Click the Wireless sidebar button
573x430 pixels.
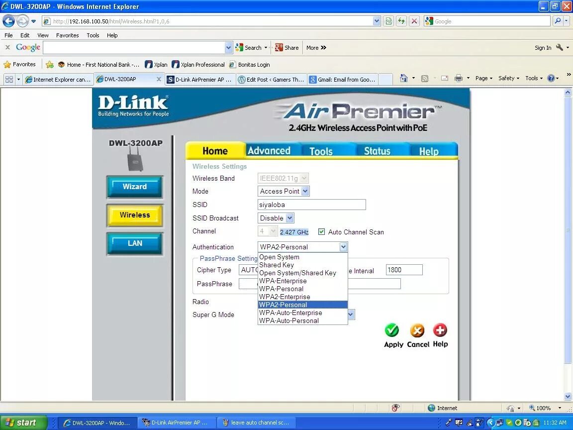134,215
